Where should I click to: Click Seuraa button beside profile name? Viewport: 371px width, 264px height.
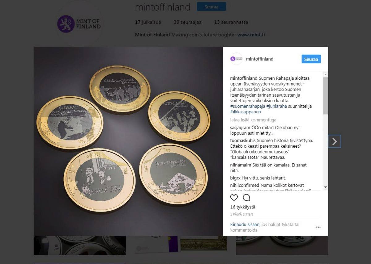pyautogui.click(x=211, y=7)
